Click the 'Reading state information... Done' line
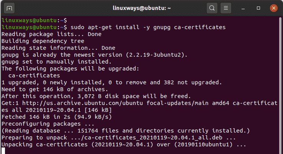Image resolution: width=283 pixels, height=154 pixels. point(58,48)
